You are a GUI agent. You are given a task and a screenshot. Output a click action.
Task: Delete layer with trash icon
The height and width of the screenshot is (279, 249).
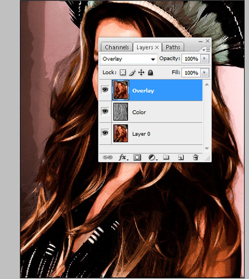click(195, 158)
